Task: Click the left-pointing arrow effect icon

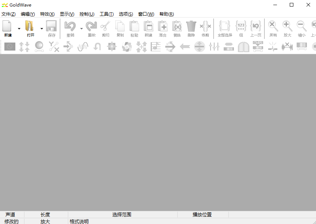Action: pos(185,47)
